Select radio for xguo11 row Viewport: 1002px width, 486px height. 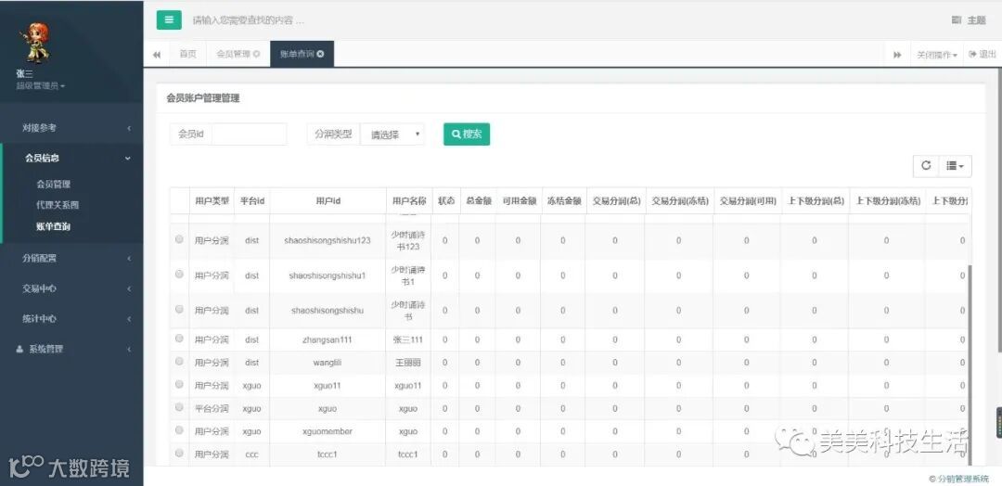click(179, 385)
